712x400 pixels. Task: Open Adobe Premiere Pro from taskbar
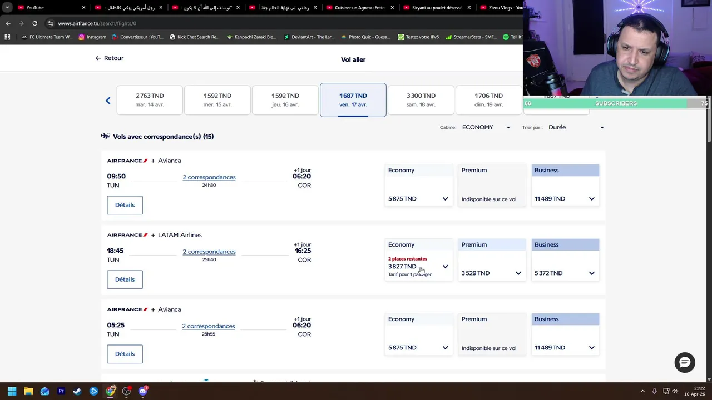[61, 391]
